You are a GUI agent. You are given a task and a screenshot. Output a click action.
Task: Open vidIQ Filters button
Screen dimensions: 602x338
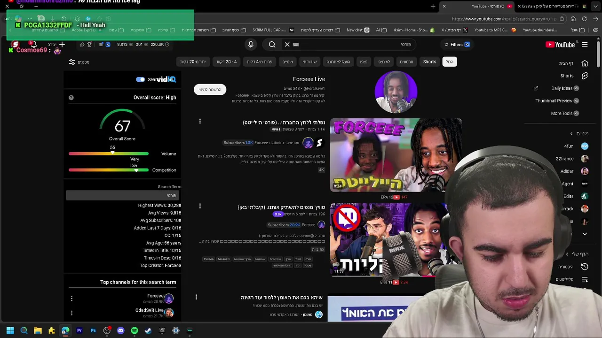point(457,45)
